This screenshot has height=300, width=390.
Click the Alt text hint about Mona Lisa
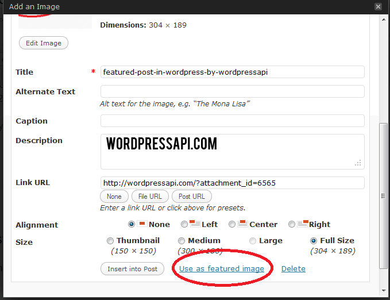click(175, 104)
